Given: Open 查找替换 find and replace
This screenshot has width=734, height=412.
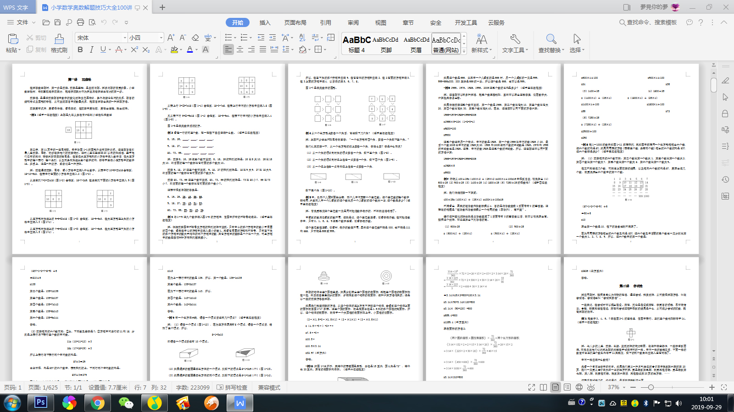Looking at the screenshot, I should click(550, 43).
